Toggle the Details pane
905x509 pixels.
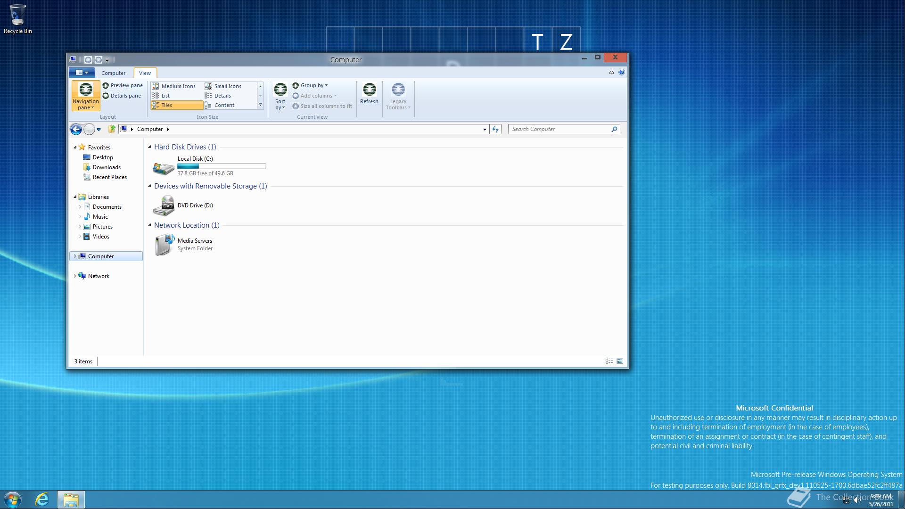pos(122,96)
